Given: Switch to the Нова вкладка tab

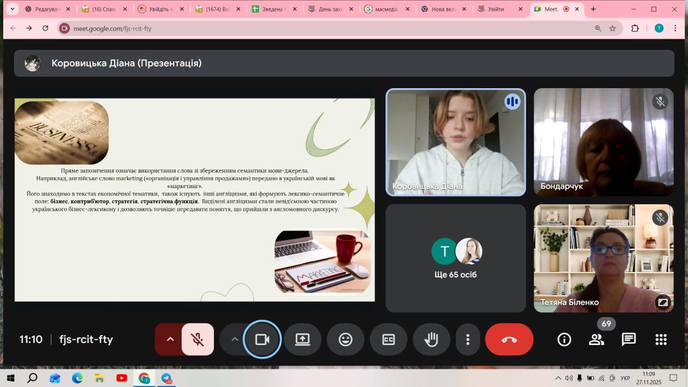Looking at the screenshot, I should 443,9.
